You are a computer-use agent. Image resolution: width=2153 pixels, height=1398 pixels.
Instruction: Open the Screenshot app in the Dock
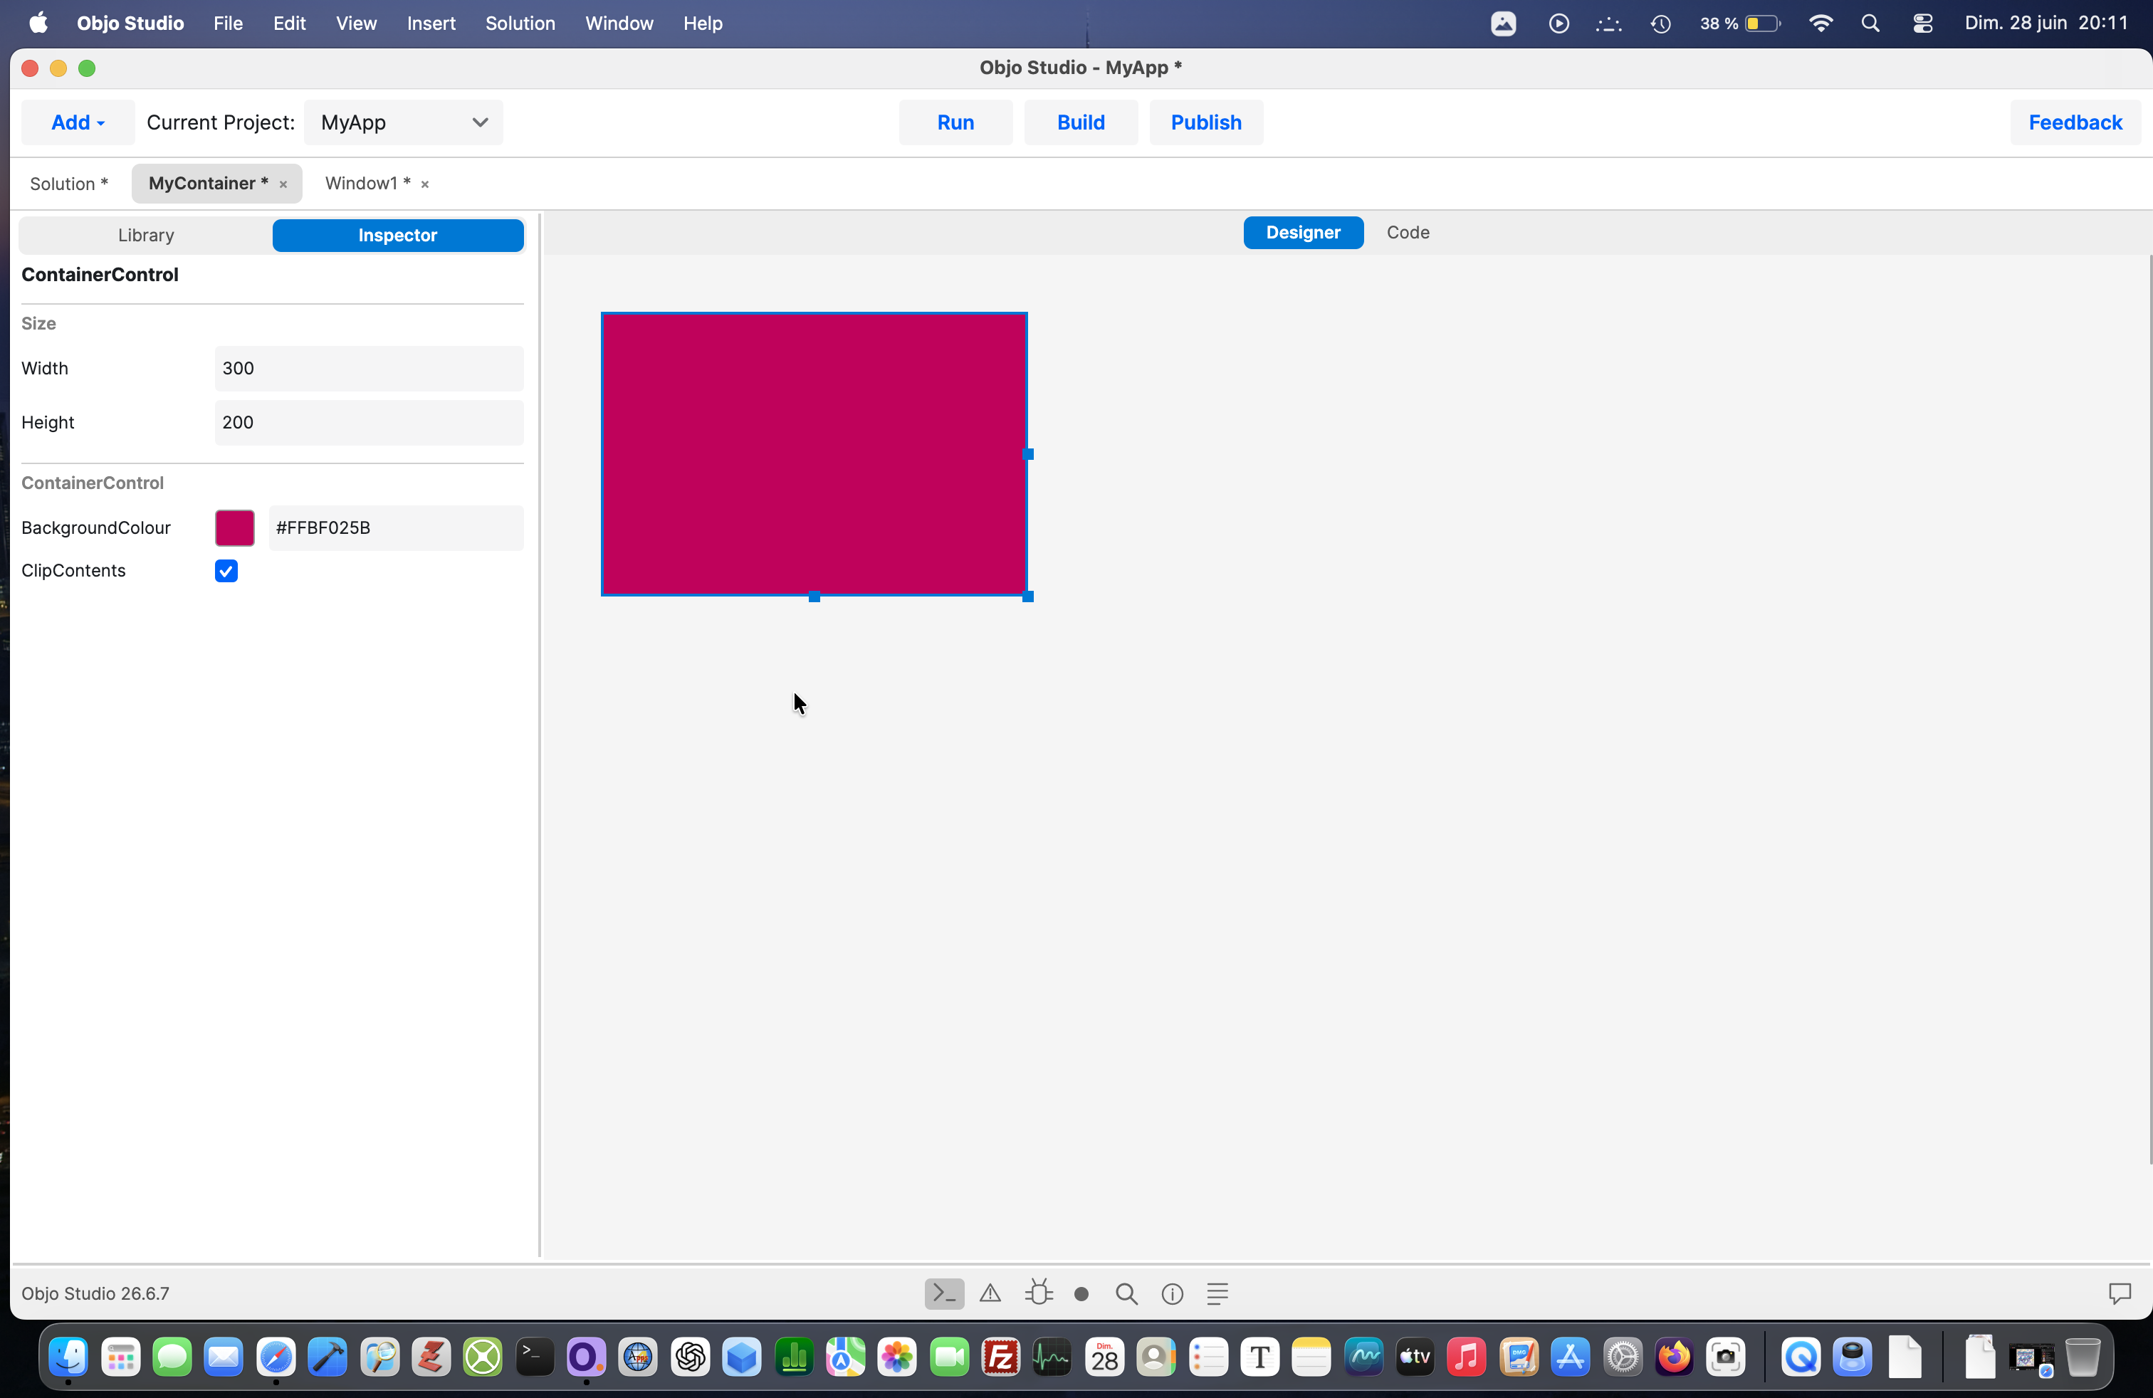[1726, 1357]
